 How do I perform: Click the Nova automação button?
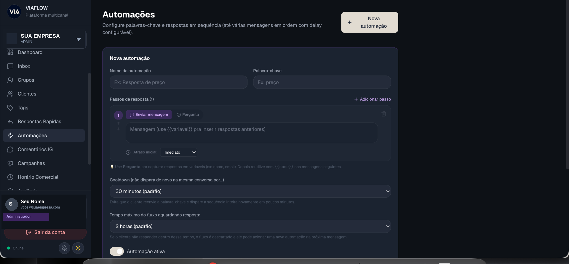[x=370, y=22]
